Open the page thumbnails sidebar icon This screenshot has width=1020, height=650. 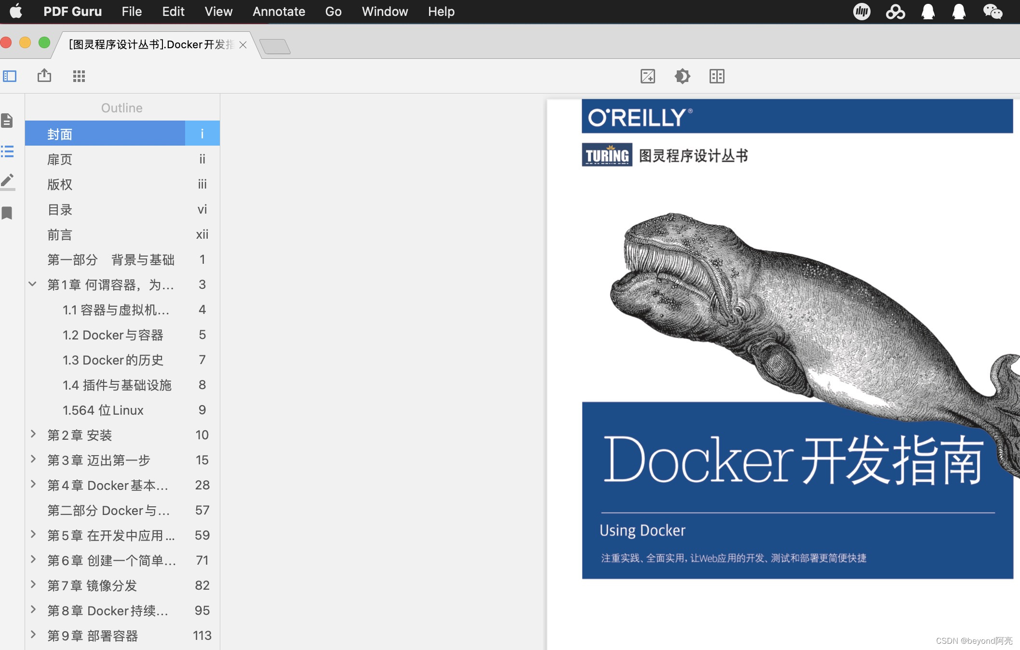(x=7, y=121)
